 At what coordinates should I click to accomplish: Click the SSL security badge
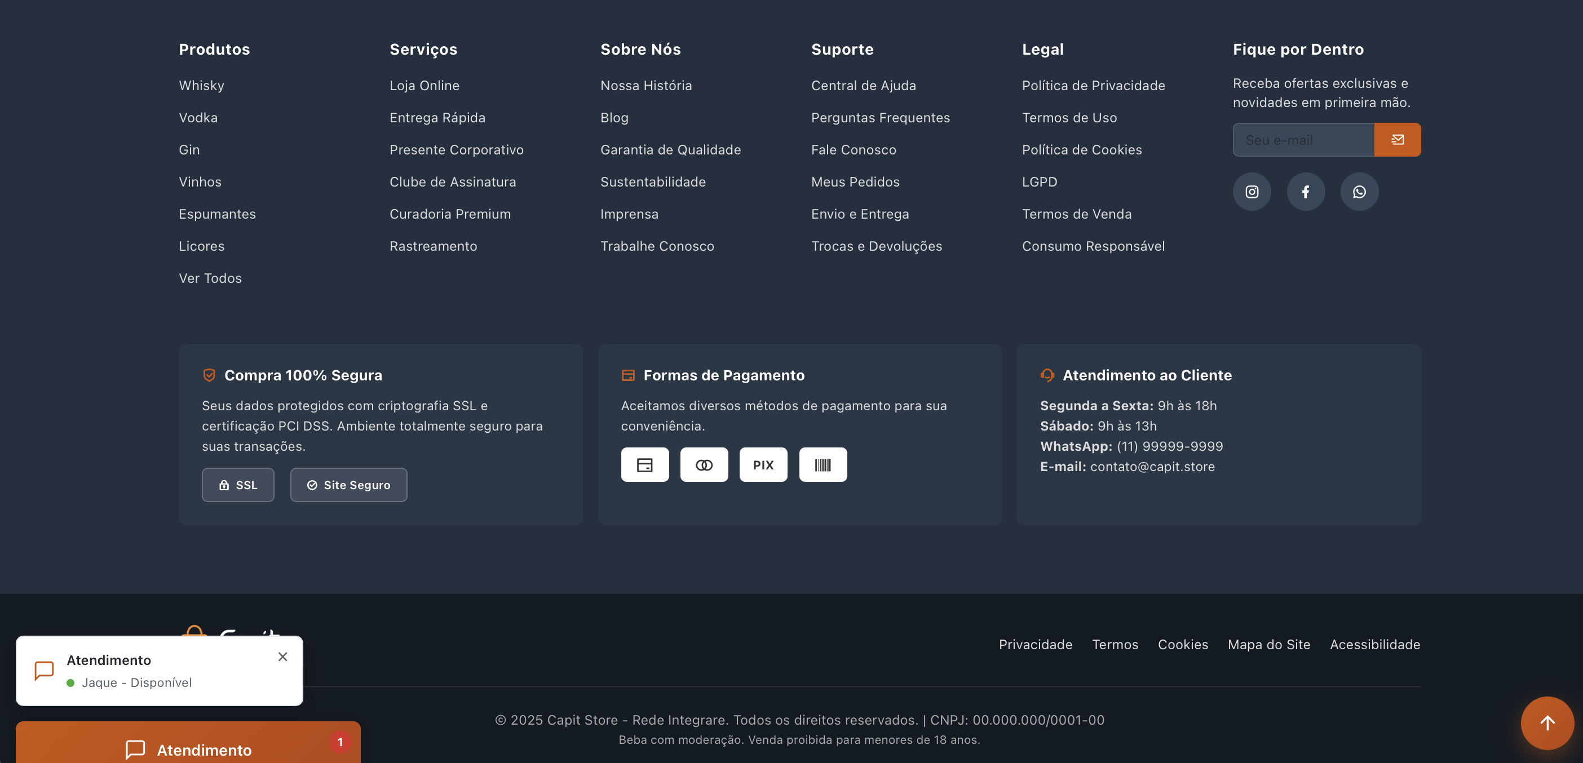pyautogui.click(x=238, y=485)
